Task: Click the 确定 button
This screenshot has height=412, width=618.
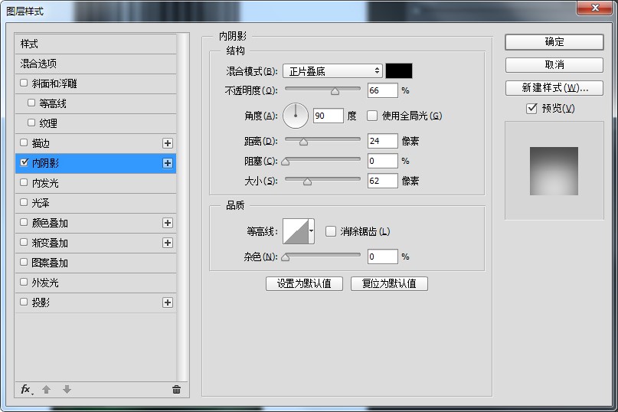Action: click(x=554, y=42)
